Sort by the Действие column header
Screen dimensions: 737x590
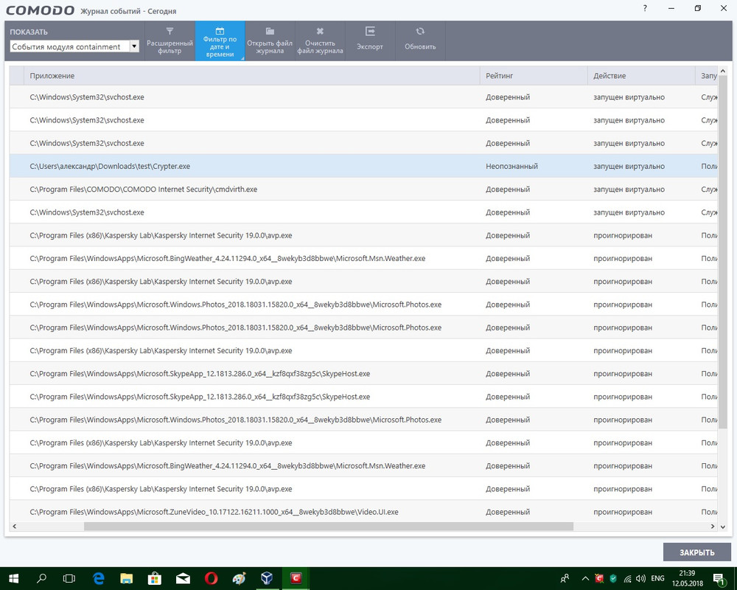tap(641, 76)
